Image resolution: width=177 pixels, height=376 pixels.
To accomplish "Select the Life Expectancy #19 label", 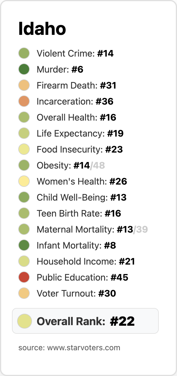I will (x=80, y=133).
